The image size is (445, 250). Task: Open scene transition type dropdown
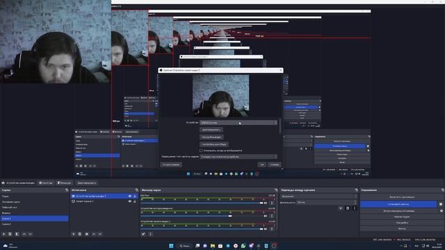(x=318, y=196)
